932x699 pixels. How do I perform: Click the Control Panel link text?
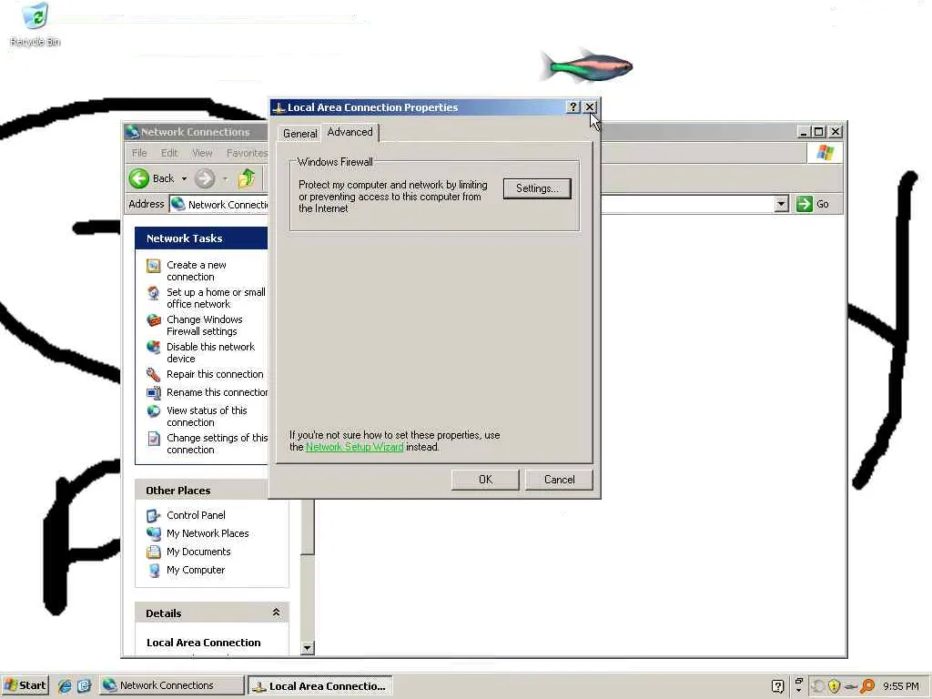coord(196,515)
